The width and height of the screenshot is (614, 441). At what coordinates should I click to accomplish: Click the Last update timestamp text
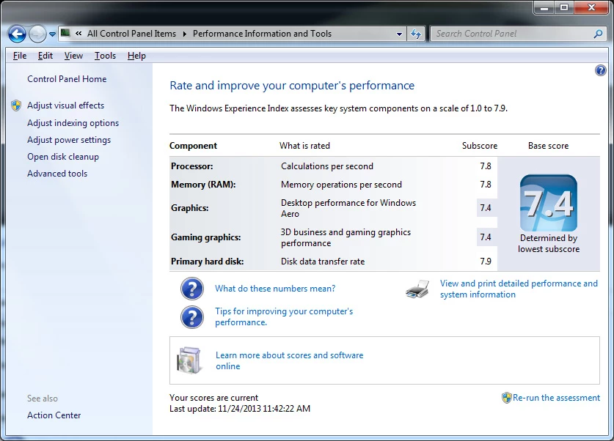click(x=240, y=409)
